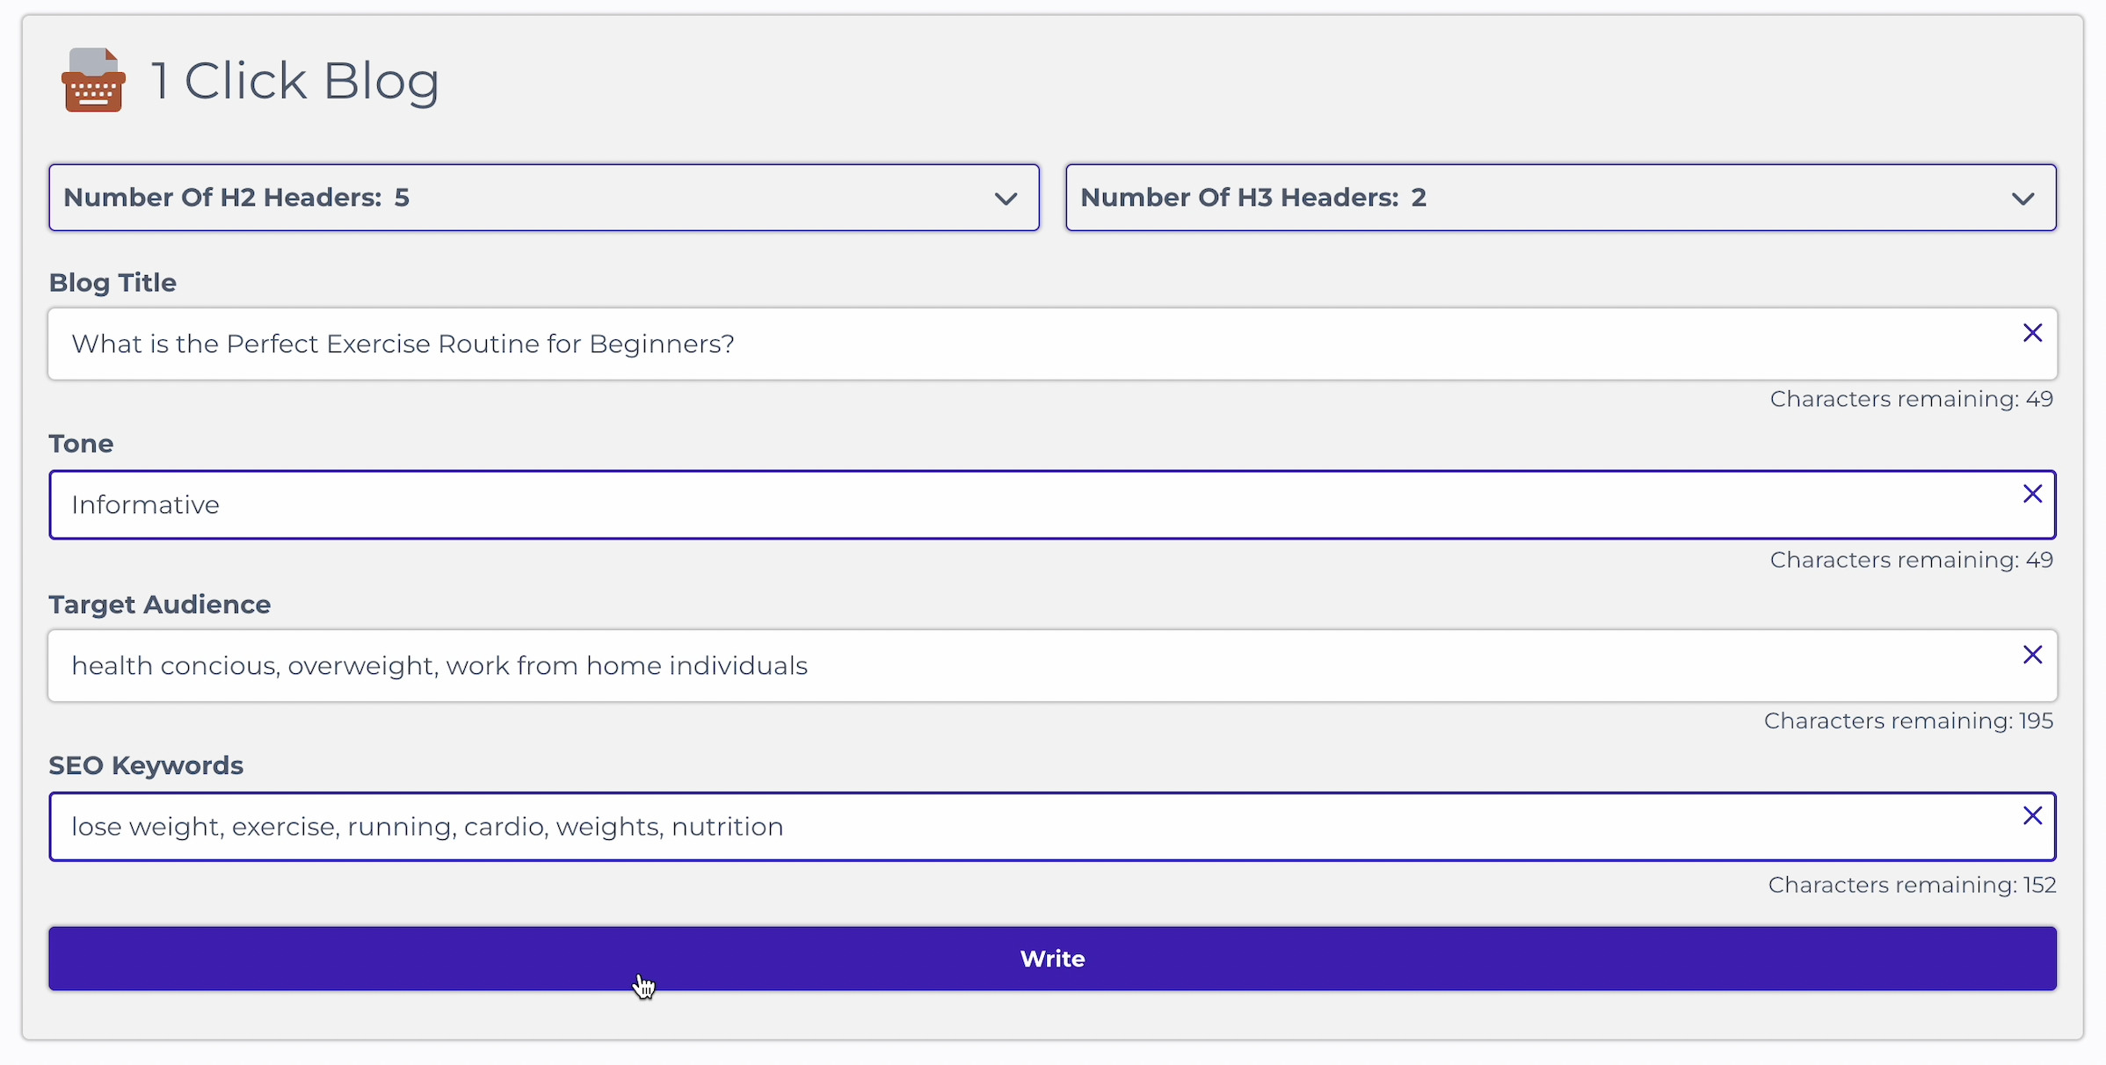Click the Tone label

[x=81, y=444]
